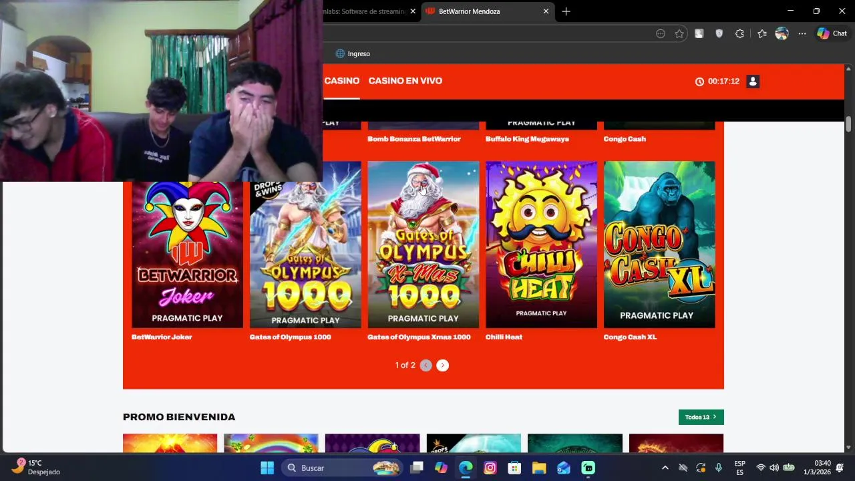Open the ESP ES language selector
855x481 pixels.
coord(740,468)
